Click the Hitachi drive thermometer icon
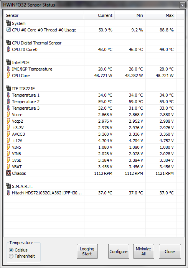 click(x=8, y=192)
